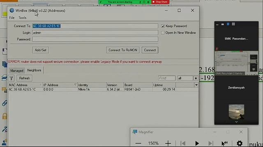Switch Zoom panel to single-video strip view
Screen dimensions: 263x147
point(223,24)
